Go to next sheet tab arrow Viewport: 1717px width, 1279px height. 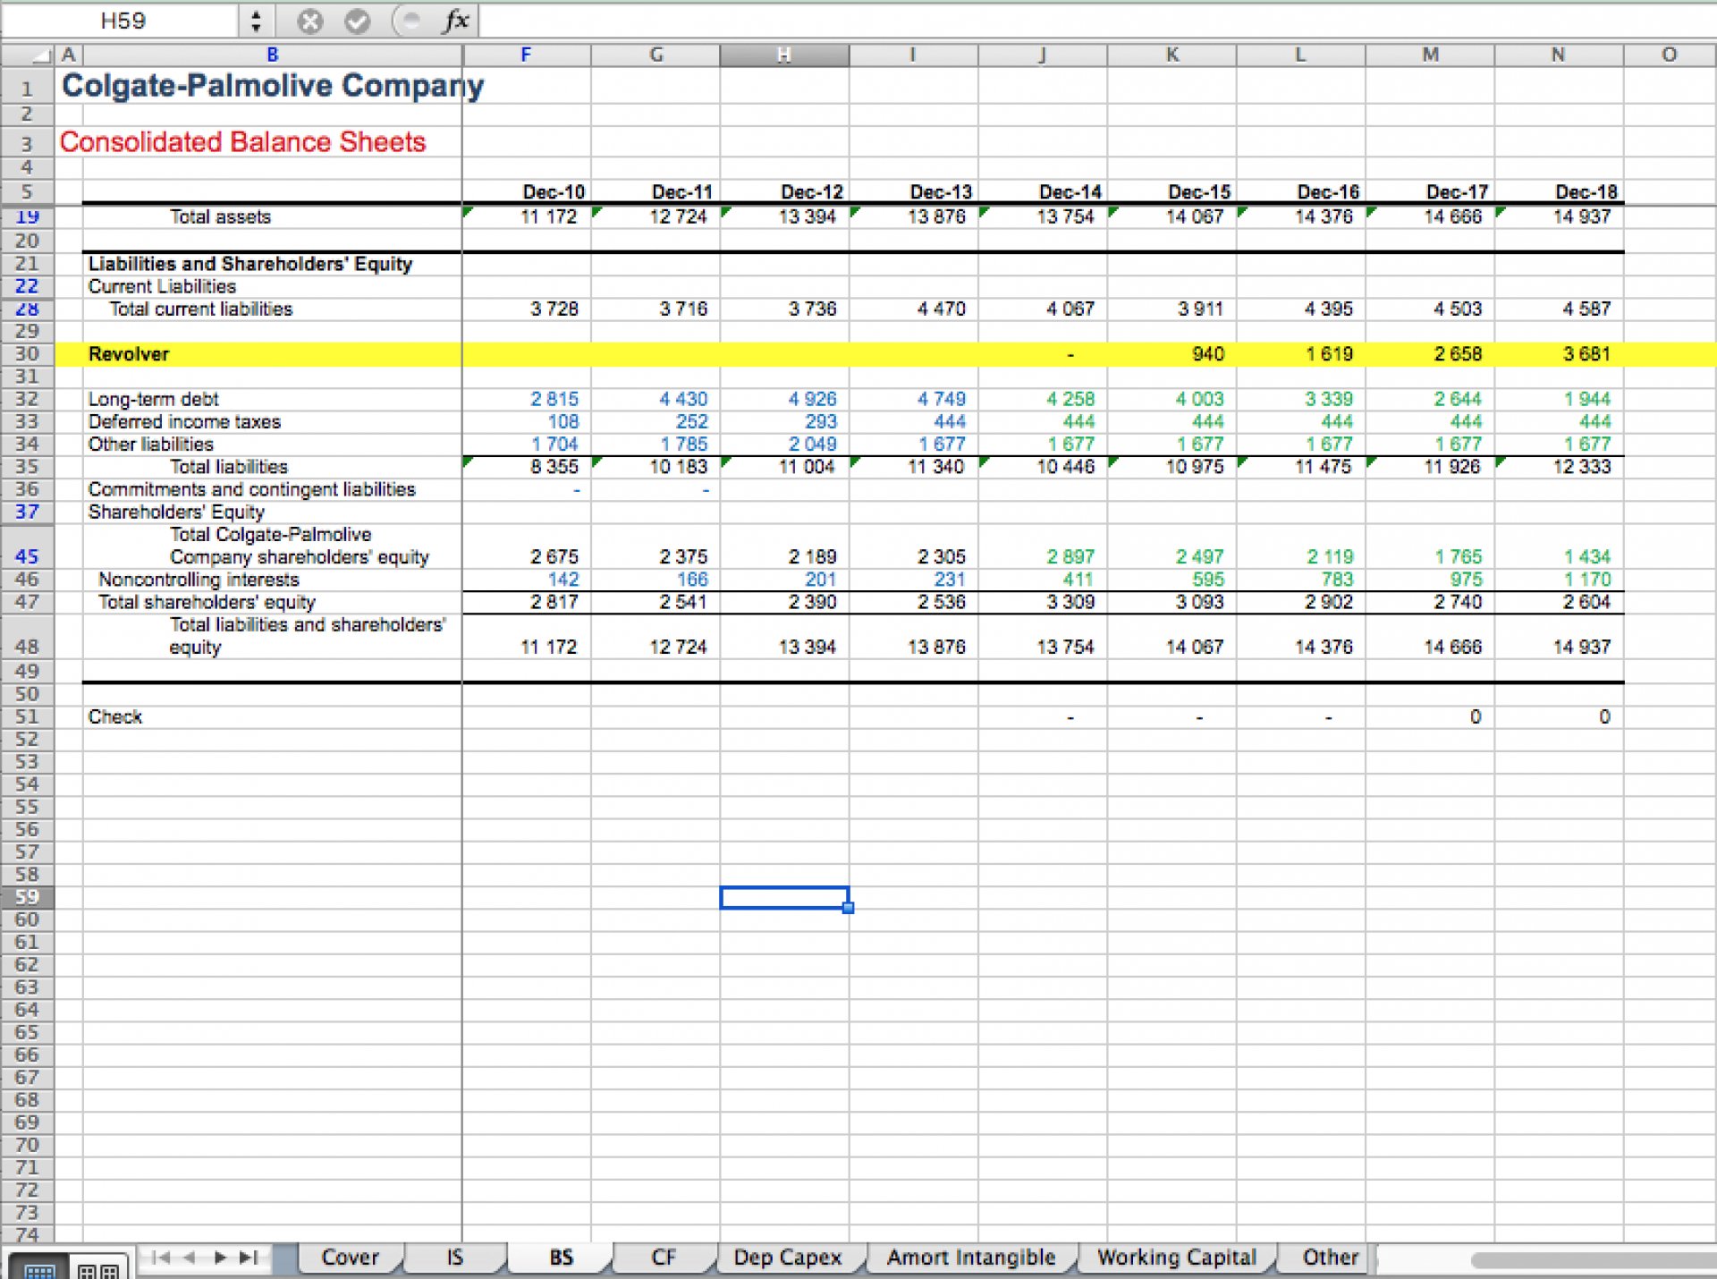click(220, 1258)
